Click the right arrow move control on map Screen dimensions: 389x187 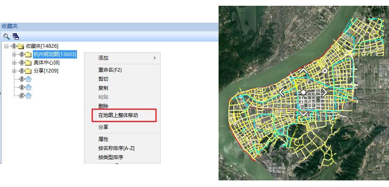(324, 91)
